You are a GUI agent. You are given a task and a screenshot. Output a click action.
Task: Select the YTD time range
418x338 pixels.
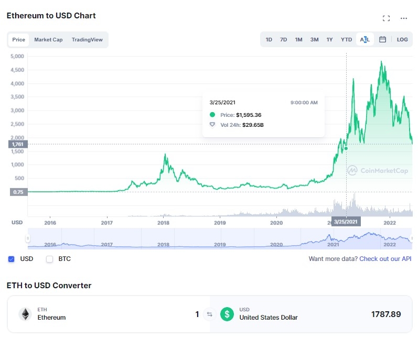coord(346,39)
